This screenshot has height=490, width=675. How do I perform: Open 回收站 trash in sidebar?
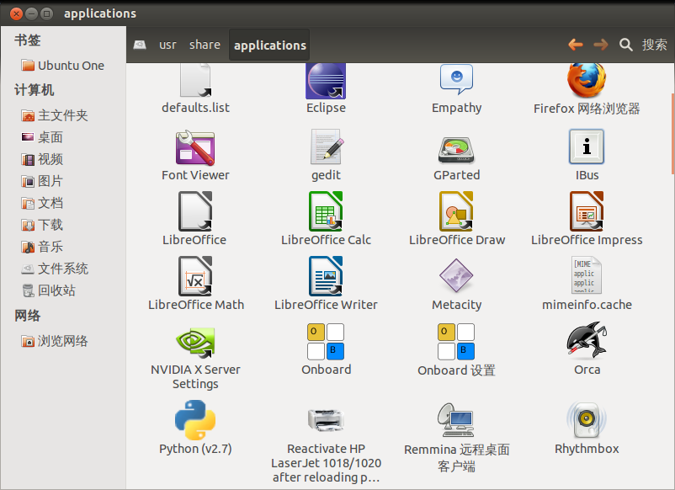click(x=49, y=290)
